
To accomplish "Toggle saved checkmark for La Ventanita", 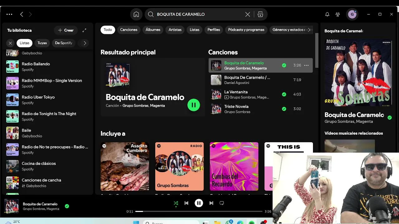I will point(284,94).
